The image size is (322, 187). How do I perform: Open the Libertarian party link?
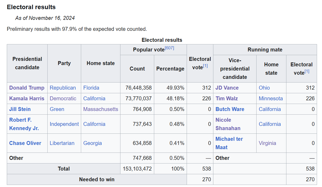[x=62, y=143]
